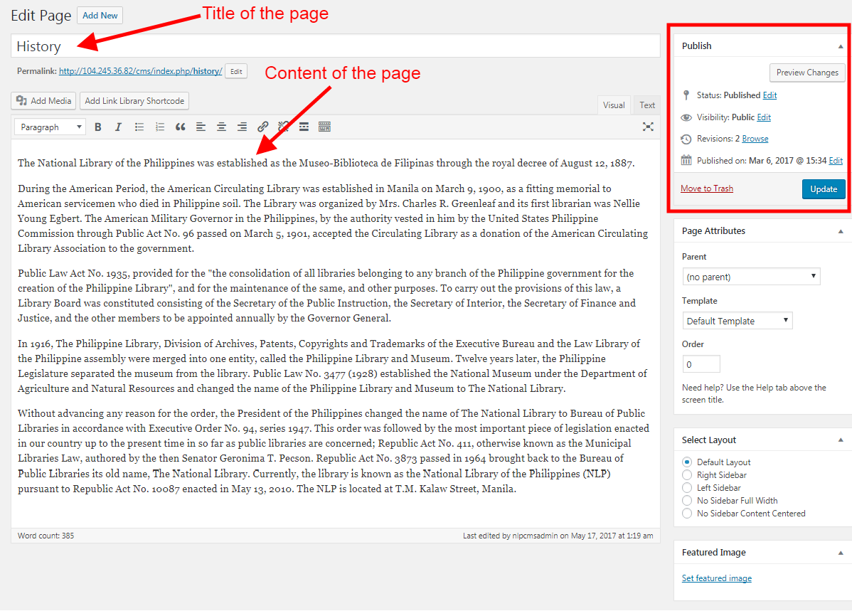Click the Move to Trash link
This screenshot has width=852, height=611.
tap(707, 188)
